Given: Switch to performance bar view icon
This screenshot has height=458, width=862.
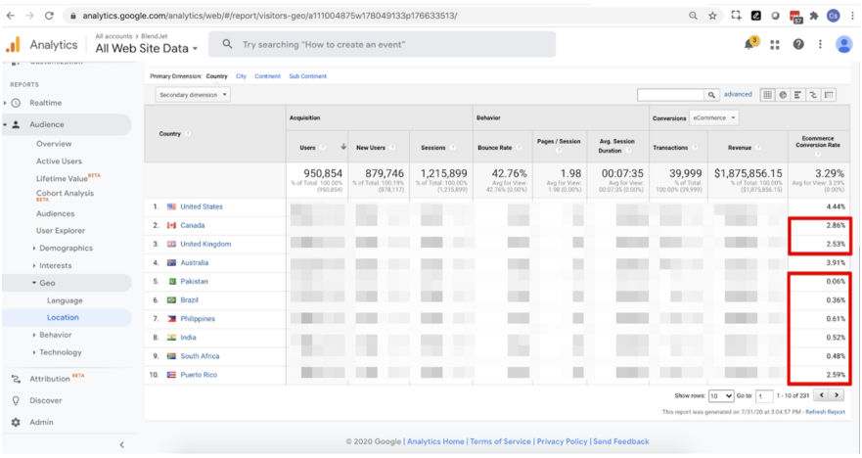Looking at the screenshot, I should coord(797,95).
